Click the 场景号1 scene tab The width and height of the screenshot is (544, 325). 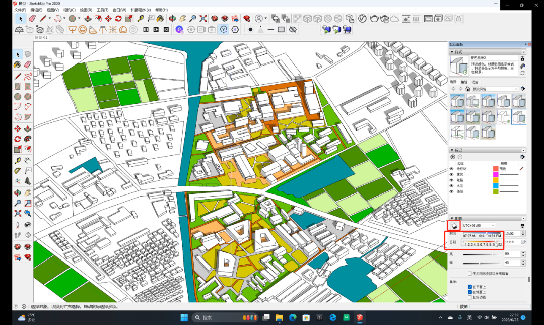tap(41, 37)
